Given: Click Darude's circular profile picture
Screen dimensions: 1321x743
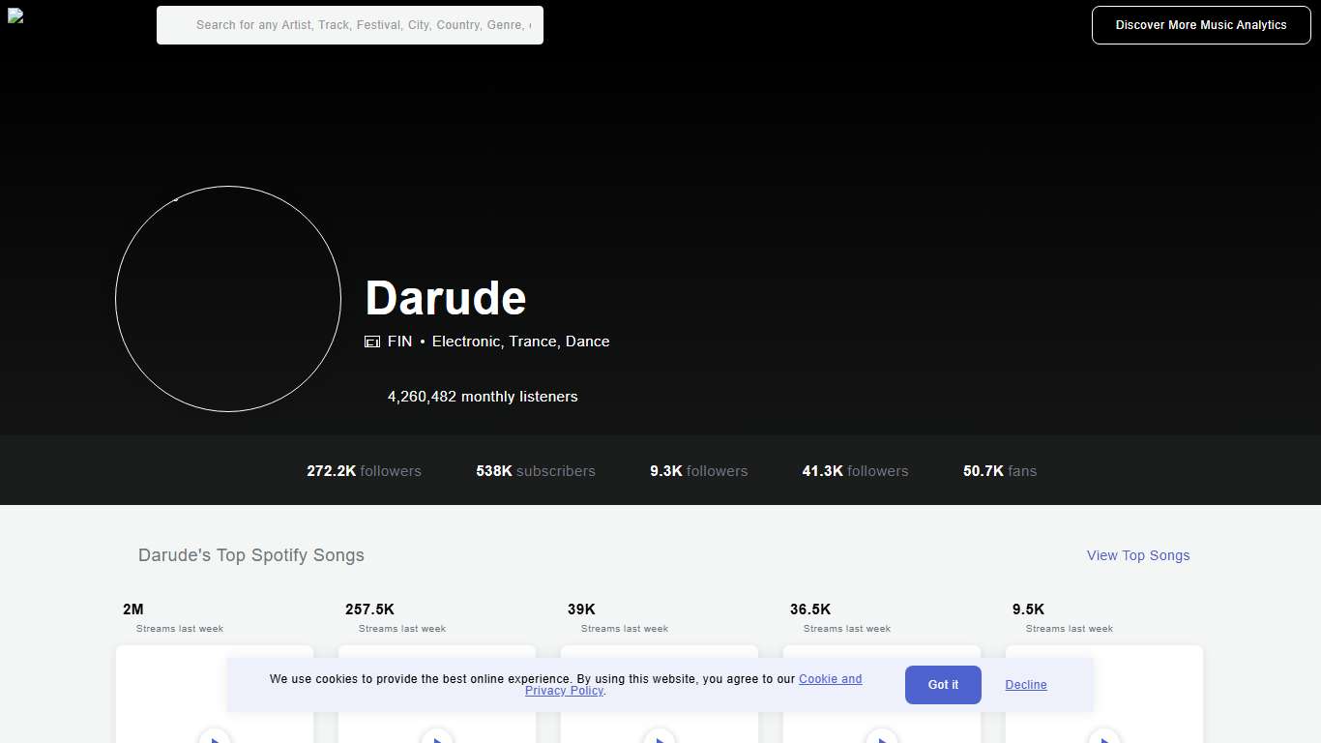Looking at the screenshot, I should tap(228, 298).
